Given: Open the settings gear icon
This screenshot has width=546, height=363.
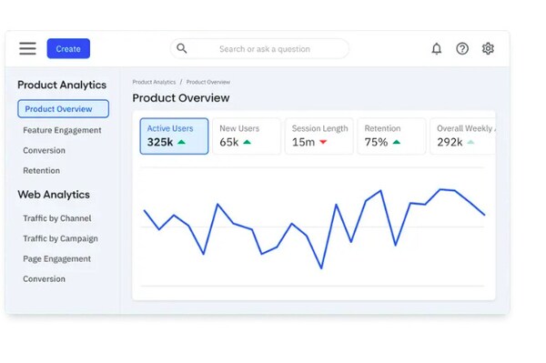Looking at the screenshot, I should coord(488,49).
